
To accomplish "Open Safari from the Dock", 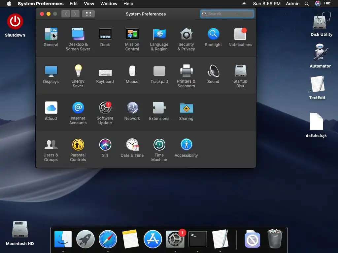I will click(108, 239).
